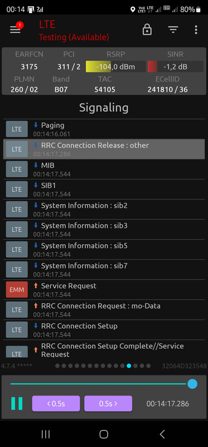208x447 pixels.
Task: Open RRC Connection Release : other message
Action: coord(104,149)
